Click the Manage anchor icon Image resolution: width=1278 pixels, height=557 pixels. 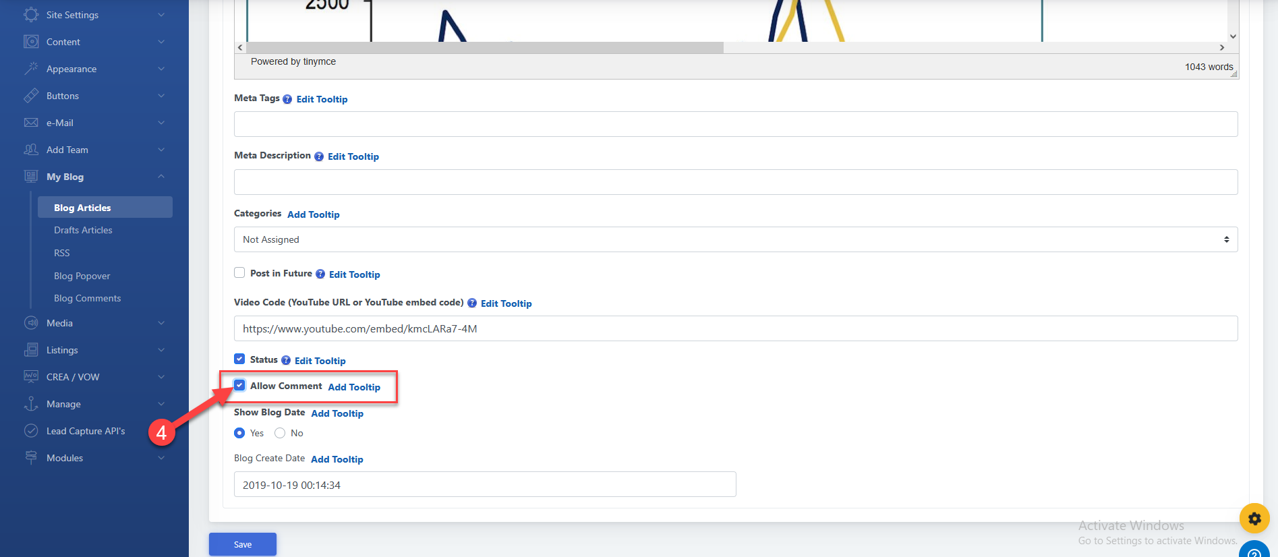(x=31, y=404)
